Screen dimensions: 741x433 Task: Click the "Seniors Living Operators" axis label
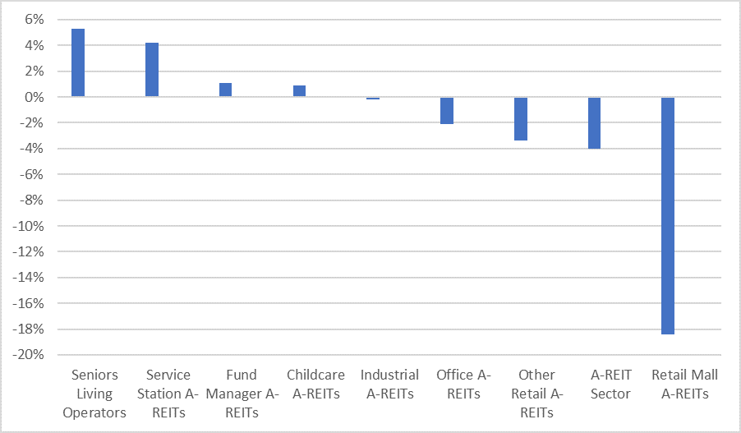pos(94,394)
